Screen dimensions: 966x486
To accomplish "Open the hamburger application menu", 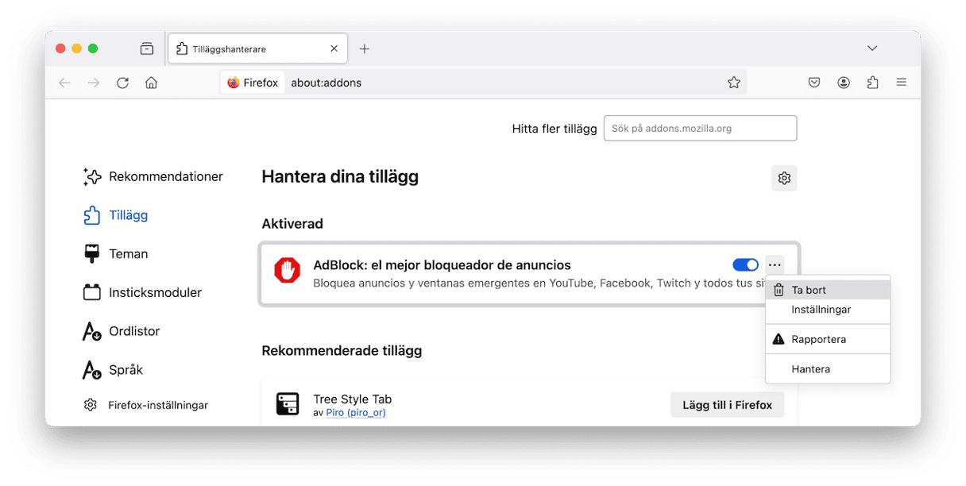I will point(901,83).
